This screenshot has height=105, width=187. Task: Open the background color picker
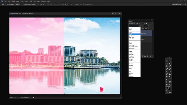[169, 89]
